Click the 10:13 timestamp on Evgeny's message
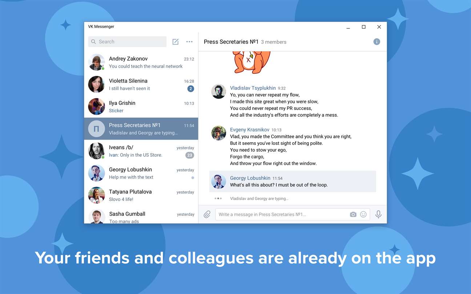This screenshot has width=471, height=294. tap(277, 130)
